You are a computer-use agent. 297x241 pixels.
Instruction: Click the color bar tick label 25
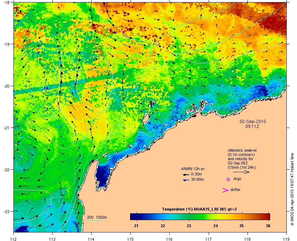241,226
